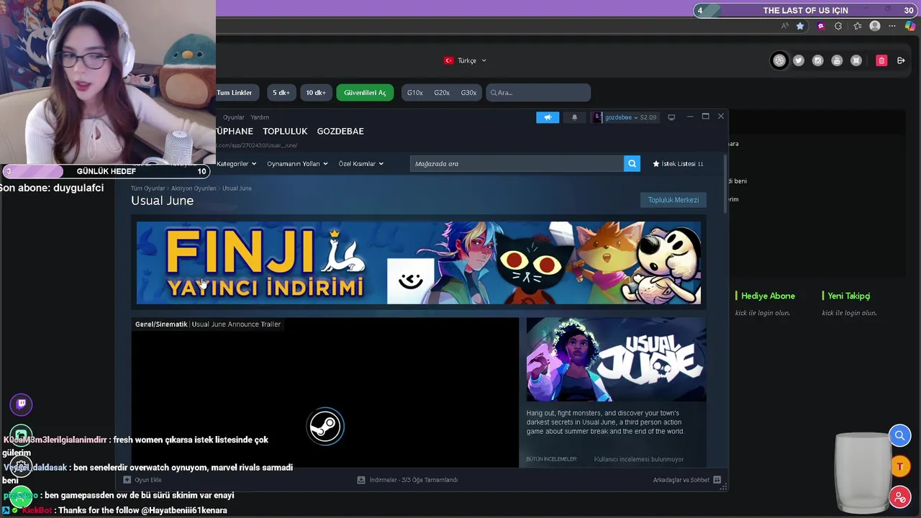This screenshot has width=921, height=518.
Task: Open browser extensions puzzle icon
Action: pos(838,26)
